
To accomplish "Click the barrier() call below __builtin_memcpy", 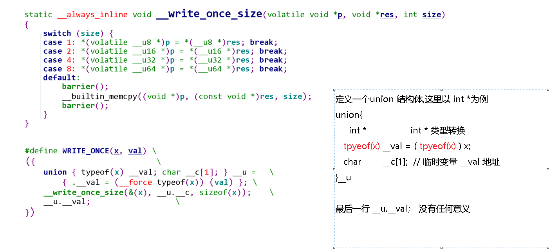I will (x=85, y=106).
